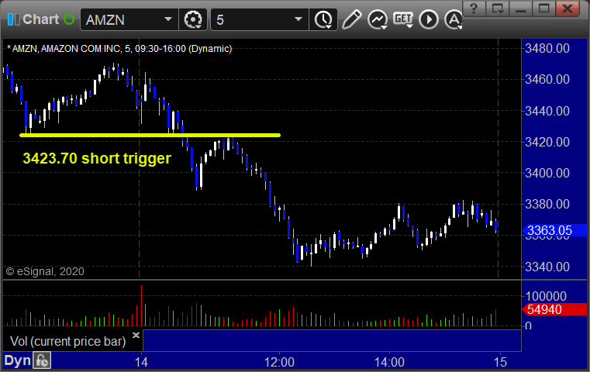Click the date label 14 on time axis
This screenshot has width=590, height=372.
(141, 362)
